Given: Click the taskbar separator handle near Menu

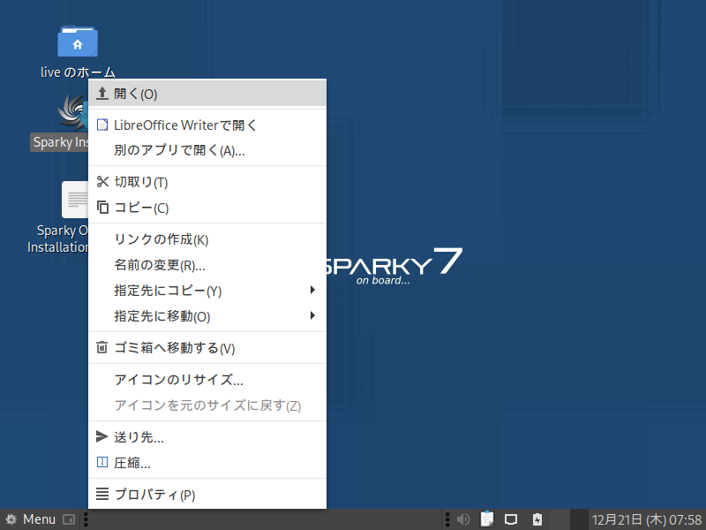Looking at the screenshot, I should [86, 519].
